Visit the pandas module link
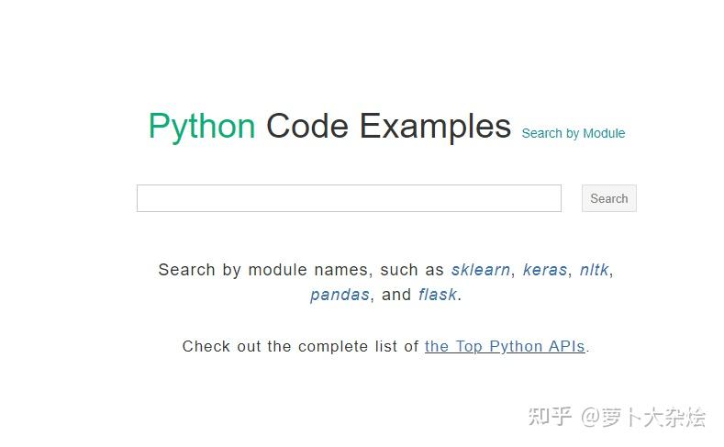The width and height of the screenshot is (724, 447). tap(340, 295)
